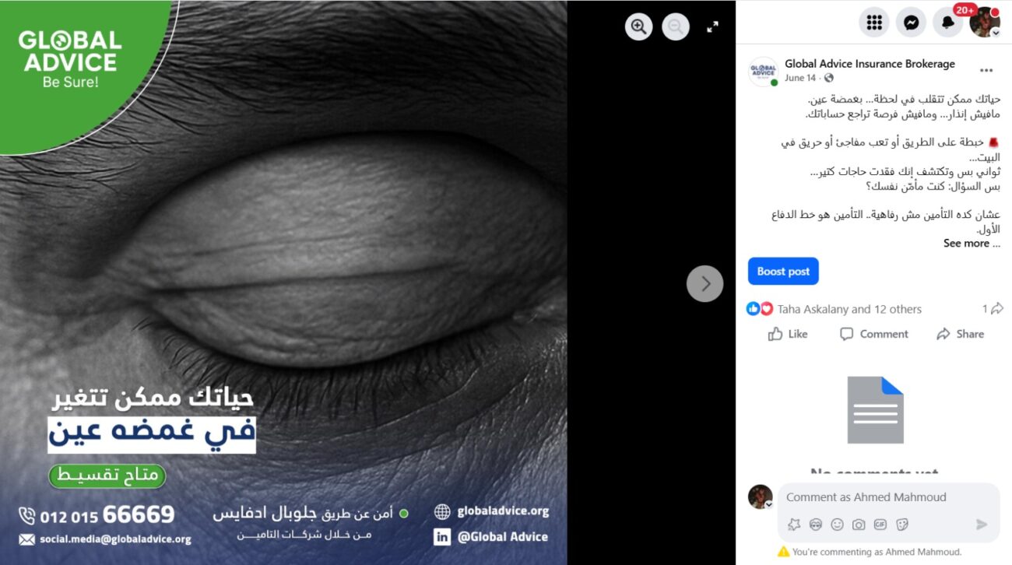Enter fullscreen photo view
Screen dimensions: 1012x565
click(x=712, y=26)
